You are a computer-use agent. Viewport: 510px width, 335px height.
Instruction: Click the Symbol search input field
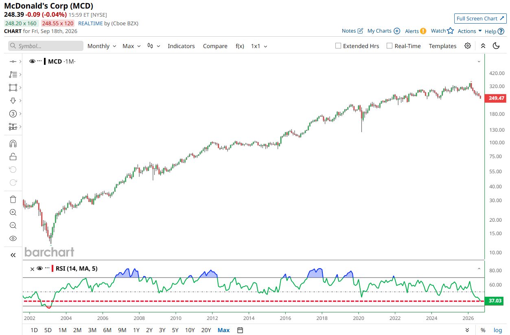pyautogui.click(x=46, y=46)
